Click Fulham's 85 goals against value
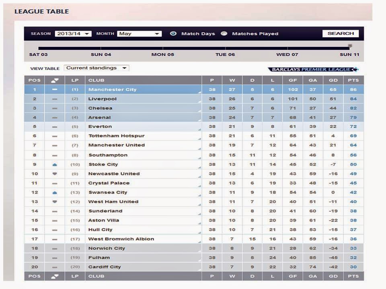This screenshot has height=289, width=386. click(x=313, y=258)
